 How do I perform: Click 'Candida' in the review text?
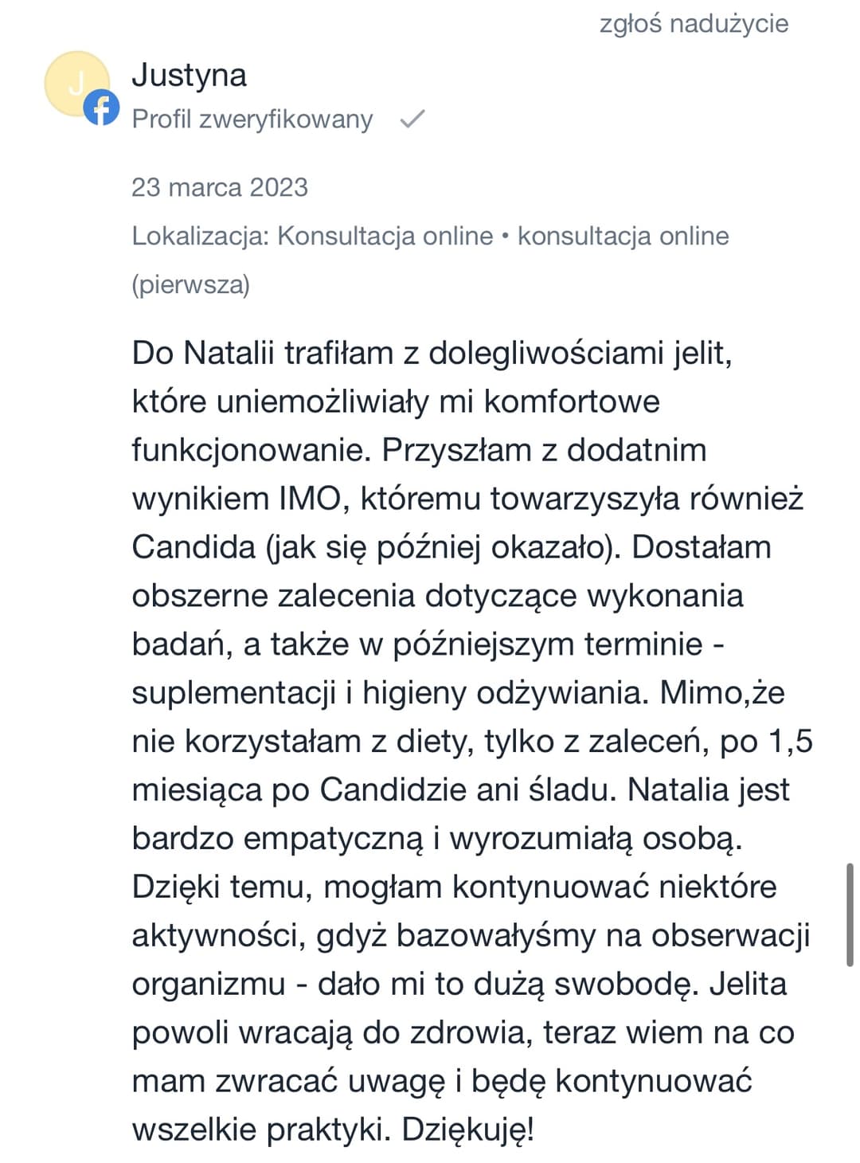pos(193,547)
